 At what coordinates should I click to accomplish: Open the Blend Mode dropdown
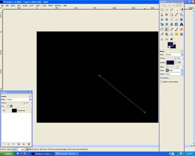click(x=174, y=55)
